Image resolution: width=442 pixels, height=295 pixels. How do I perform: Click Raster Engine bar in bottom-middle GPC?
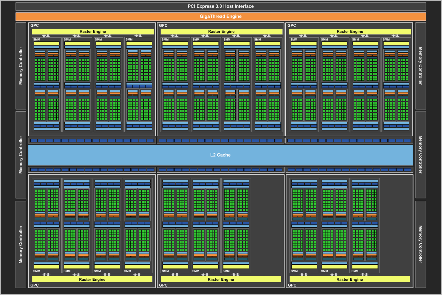point(221,279)
